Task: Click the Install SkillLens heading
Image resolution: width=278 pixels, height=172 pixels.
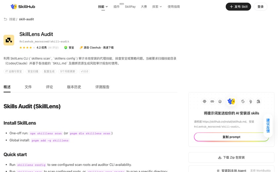Action: point(20,123)
